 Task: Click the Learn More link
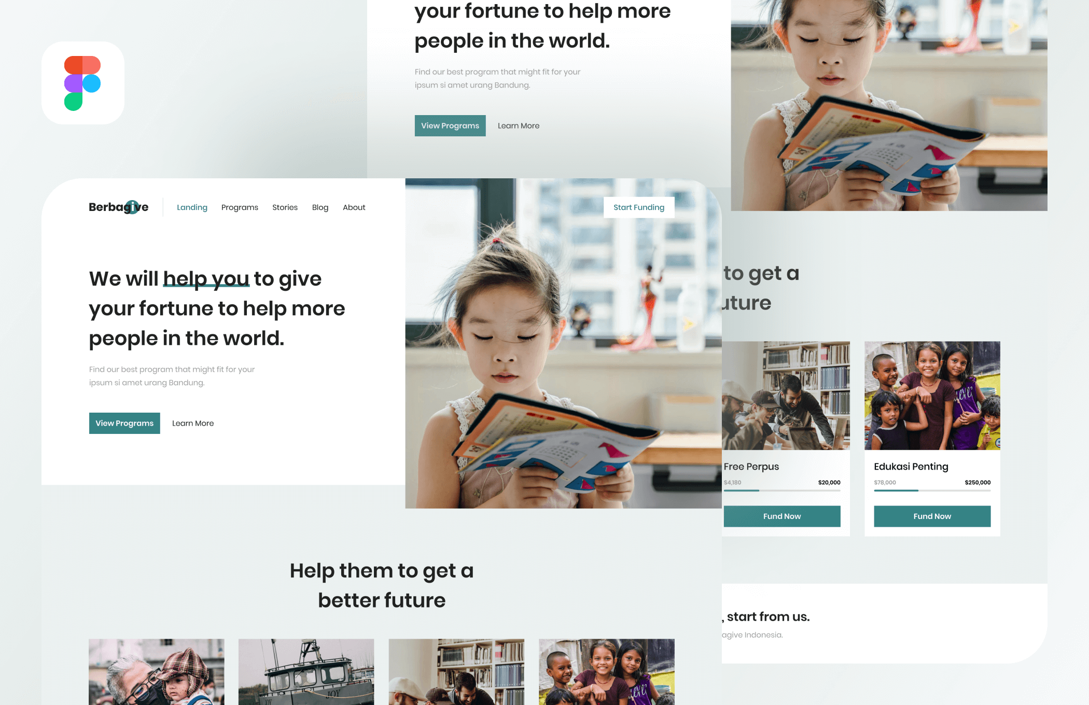pyautogui.click(x=192, y=422)
